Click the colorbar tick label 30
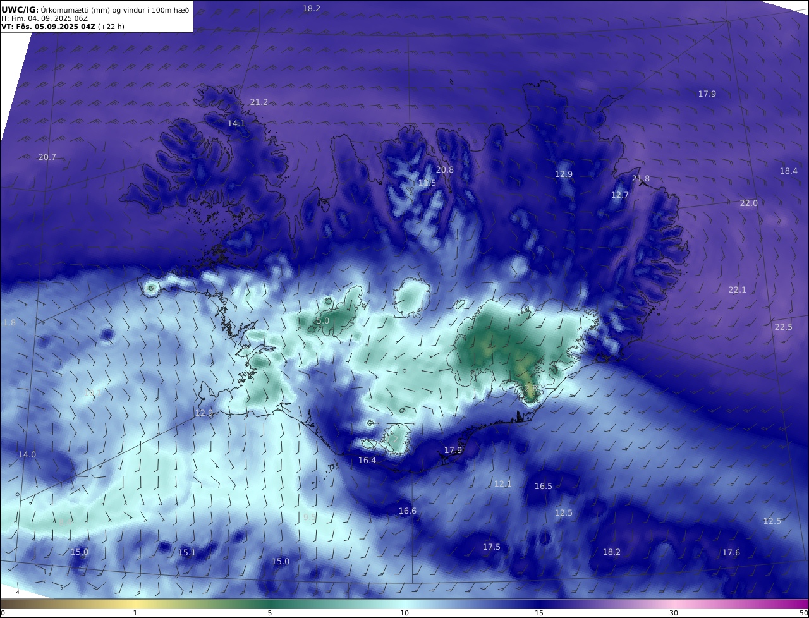The width and height of the screenshot is (809, 618). [x=674, y=613]
